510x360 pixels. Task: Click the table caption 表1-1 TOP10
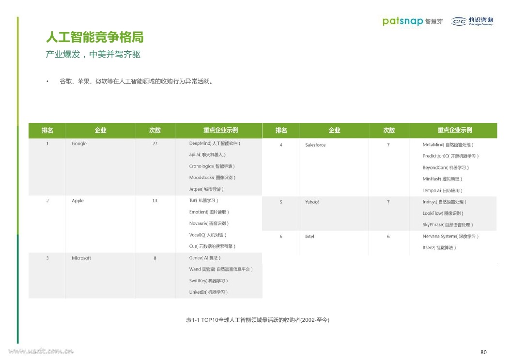click(258, 320)
